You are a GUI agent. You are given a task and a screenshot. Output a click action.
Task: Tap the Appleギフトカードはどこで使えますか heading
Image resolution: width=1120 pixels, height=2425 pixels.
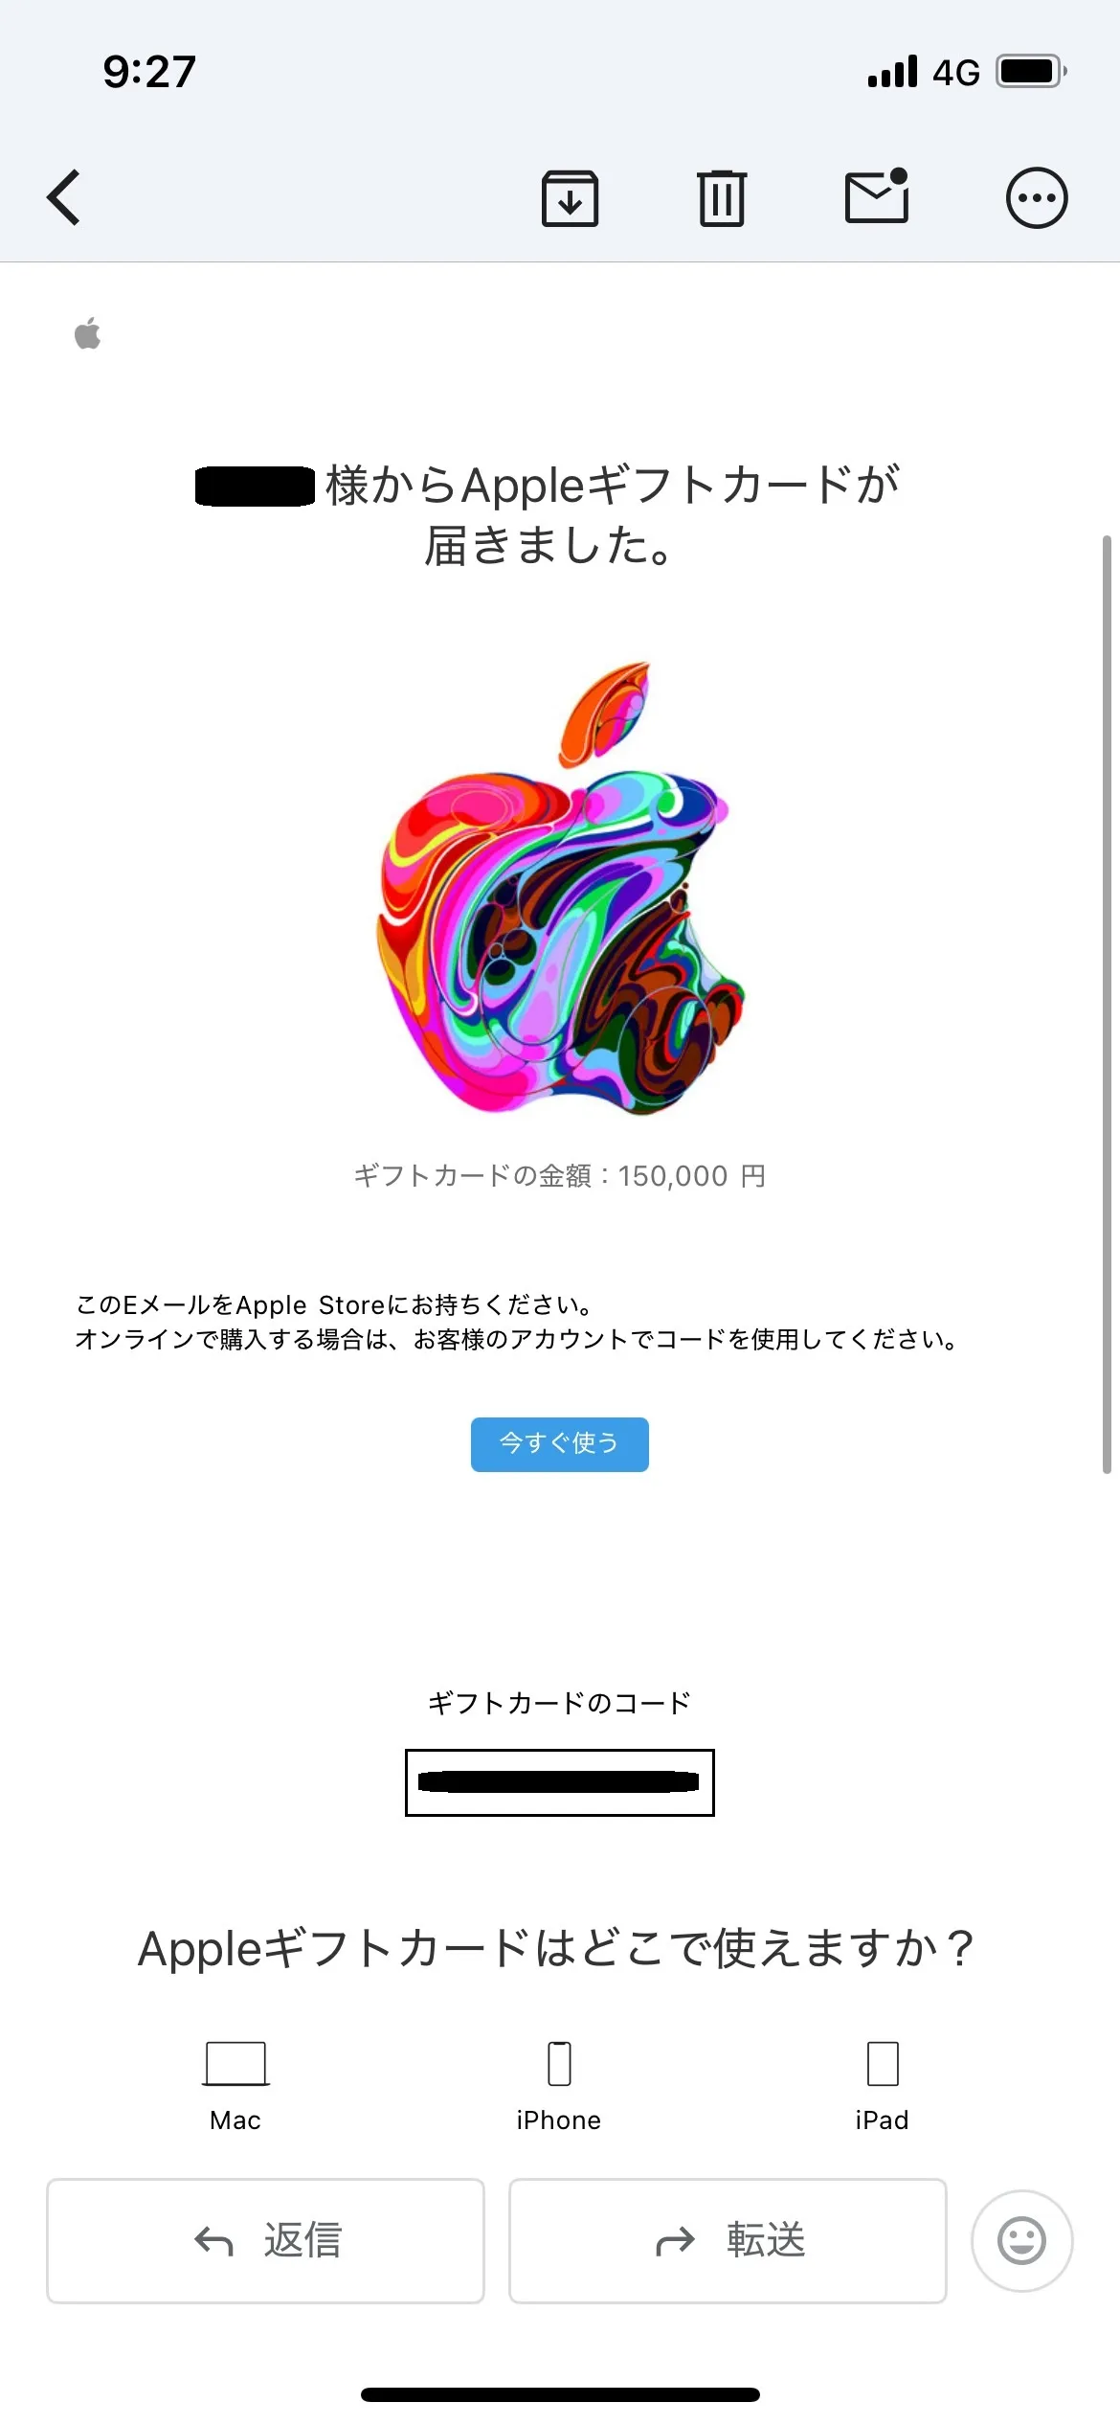click(x=557, y=1949)
